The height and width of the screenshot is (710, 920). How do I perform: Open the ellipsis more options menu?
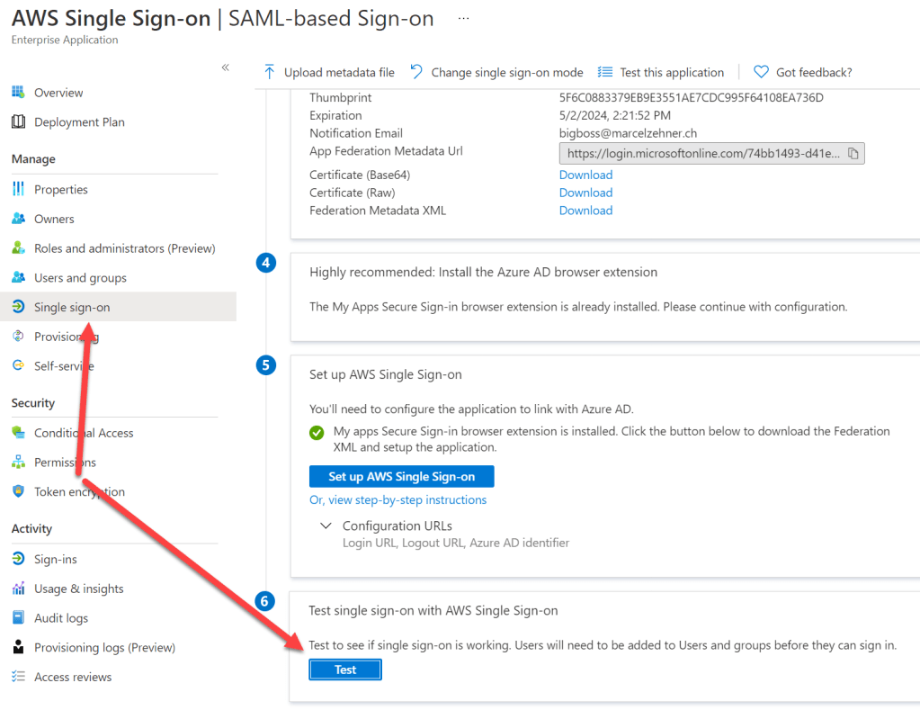tap(464, 18)
